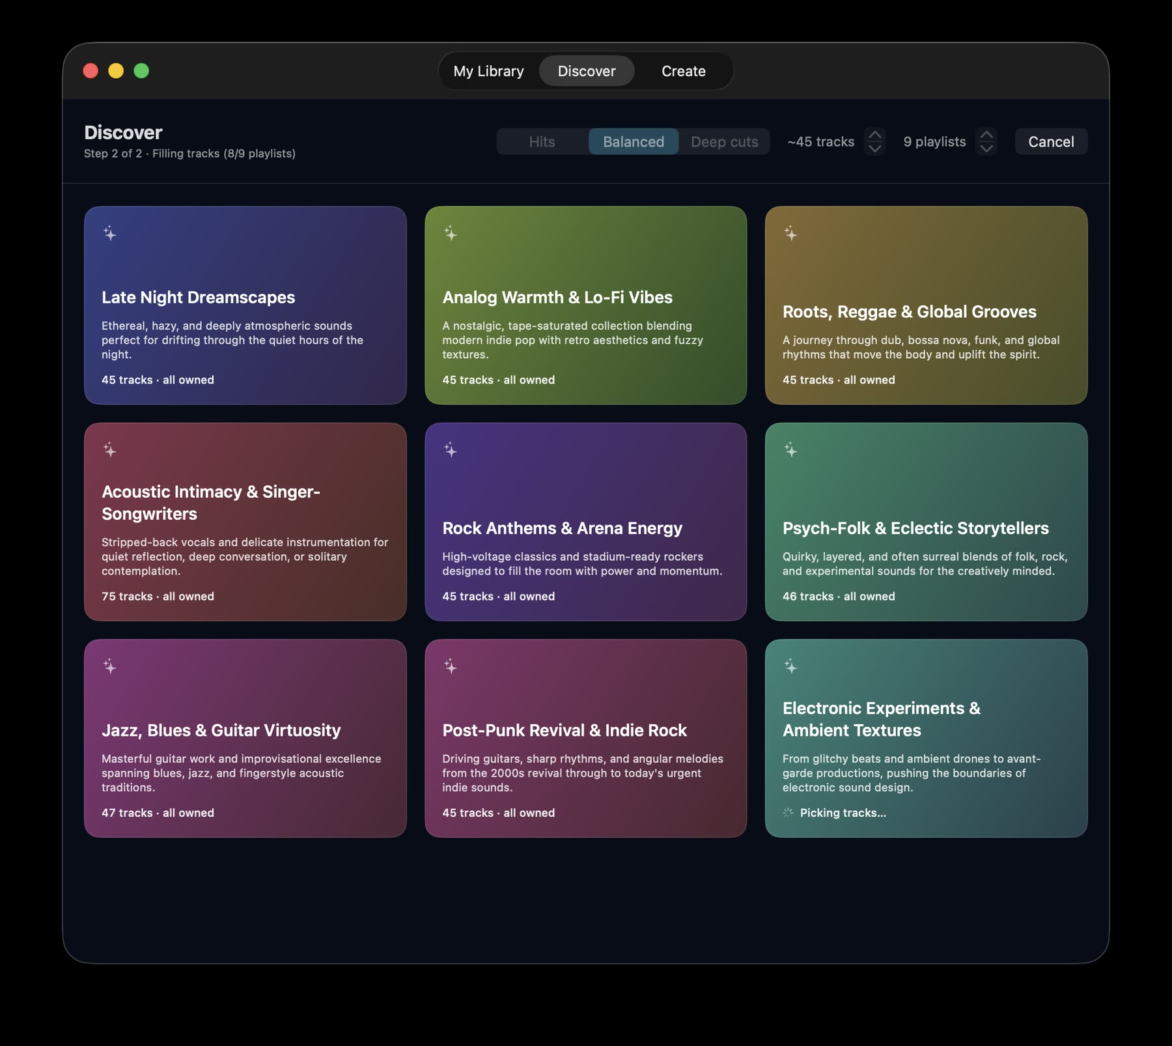Click the green fullscreen window button
The width and height of the screenshot is (1172, 1046).
(141, 71)
